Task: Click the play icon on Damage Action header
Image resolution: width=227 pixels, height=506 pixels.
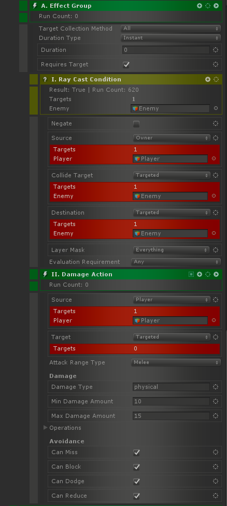Action: [216, 274]
